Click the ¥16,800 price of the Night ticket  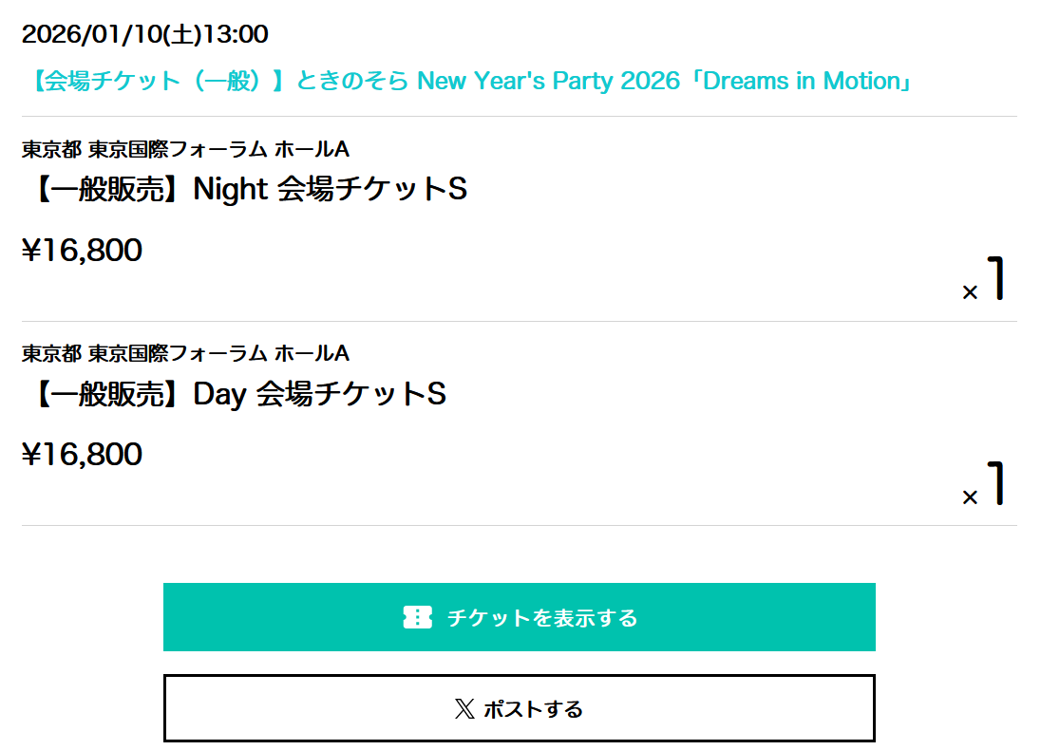(82, 251)
